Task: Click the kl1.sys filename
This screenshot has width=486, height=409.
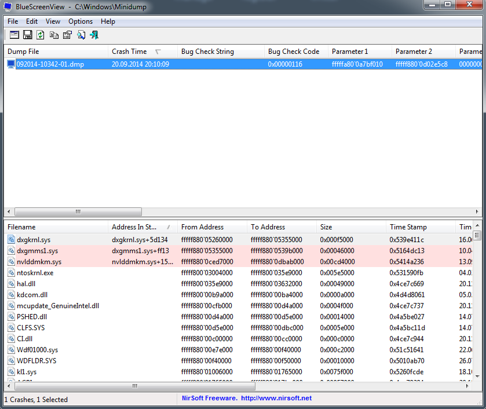Action: 27,372
